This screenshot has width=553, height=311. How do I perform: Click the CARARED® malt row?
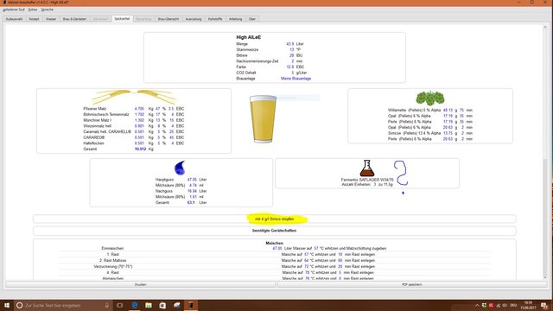pyautogui.click(x=134, y=137)
